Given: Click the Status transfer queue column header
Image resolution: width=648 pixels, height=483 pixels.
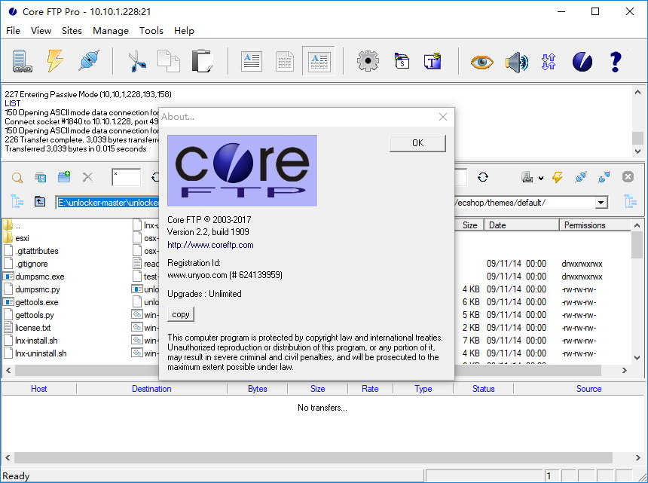Looking at the screenshot, I should point(484,389).
